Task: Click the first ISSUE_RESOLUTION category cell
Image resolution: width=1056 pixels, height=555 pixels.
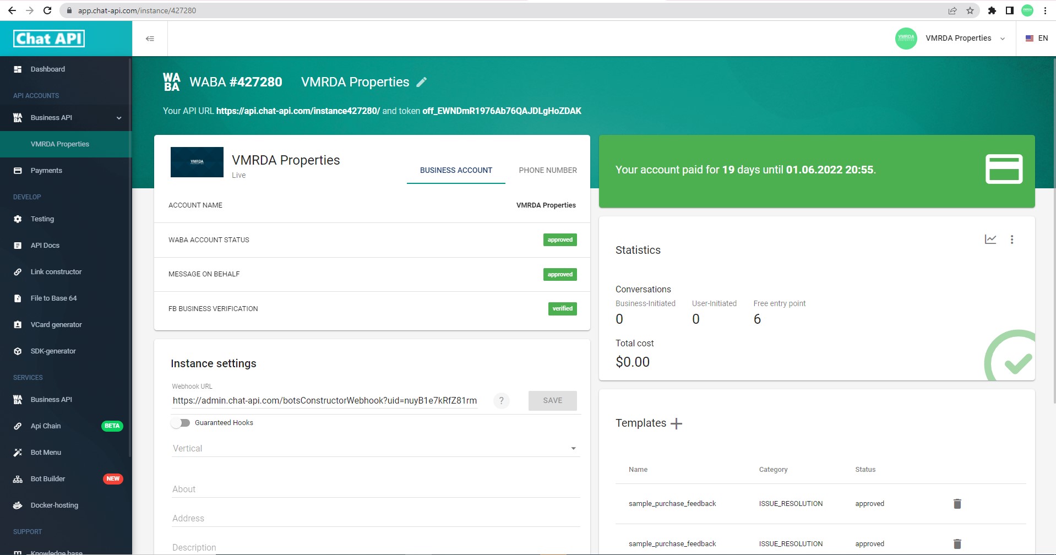Action: (791, 504)
